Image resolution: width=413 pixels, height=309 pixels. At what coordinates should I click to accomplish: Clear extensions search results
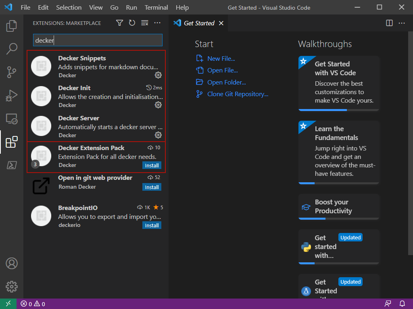click(x=145, y=23)
